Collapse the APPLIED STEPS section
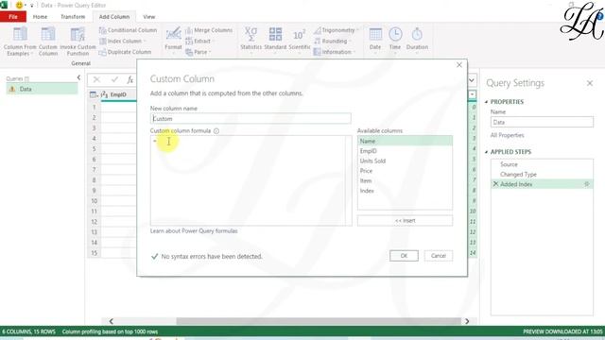The height and width of the screenshot is (340, 605). click(x=486, y=152)
